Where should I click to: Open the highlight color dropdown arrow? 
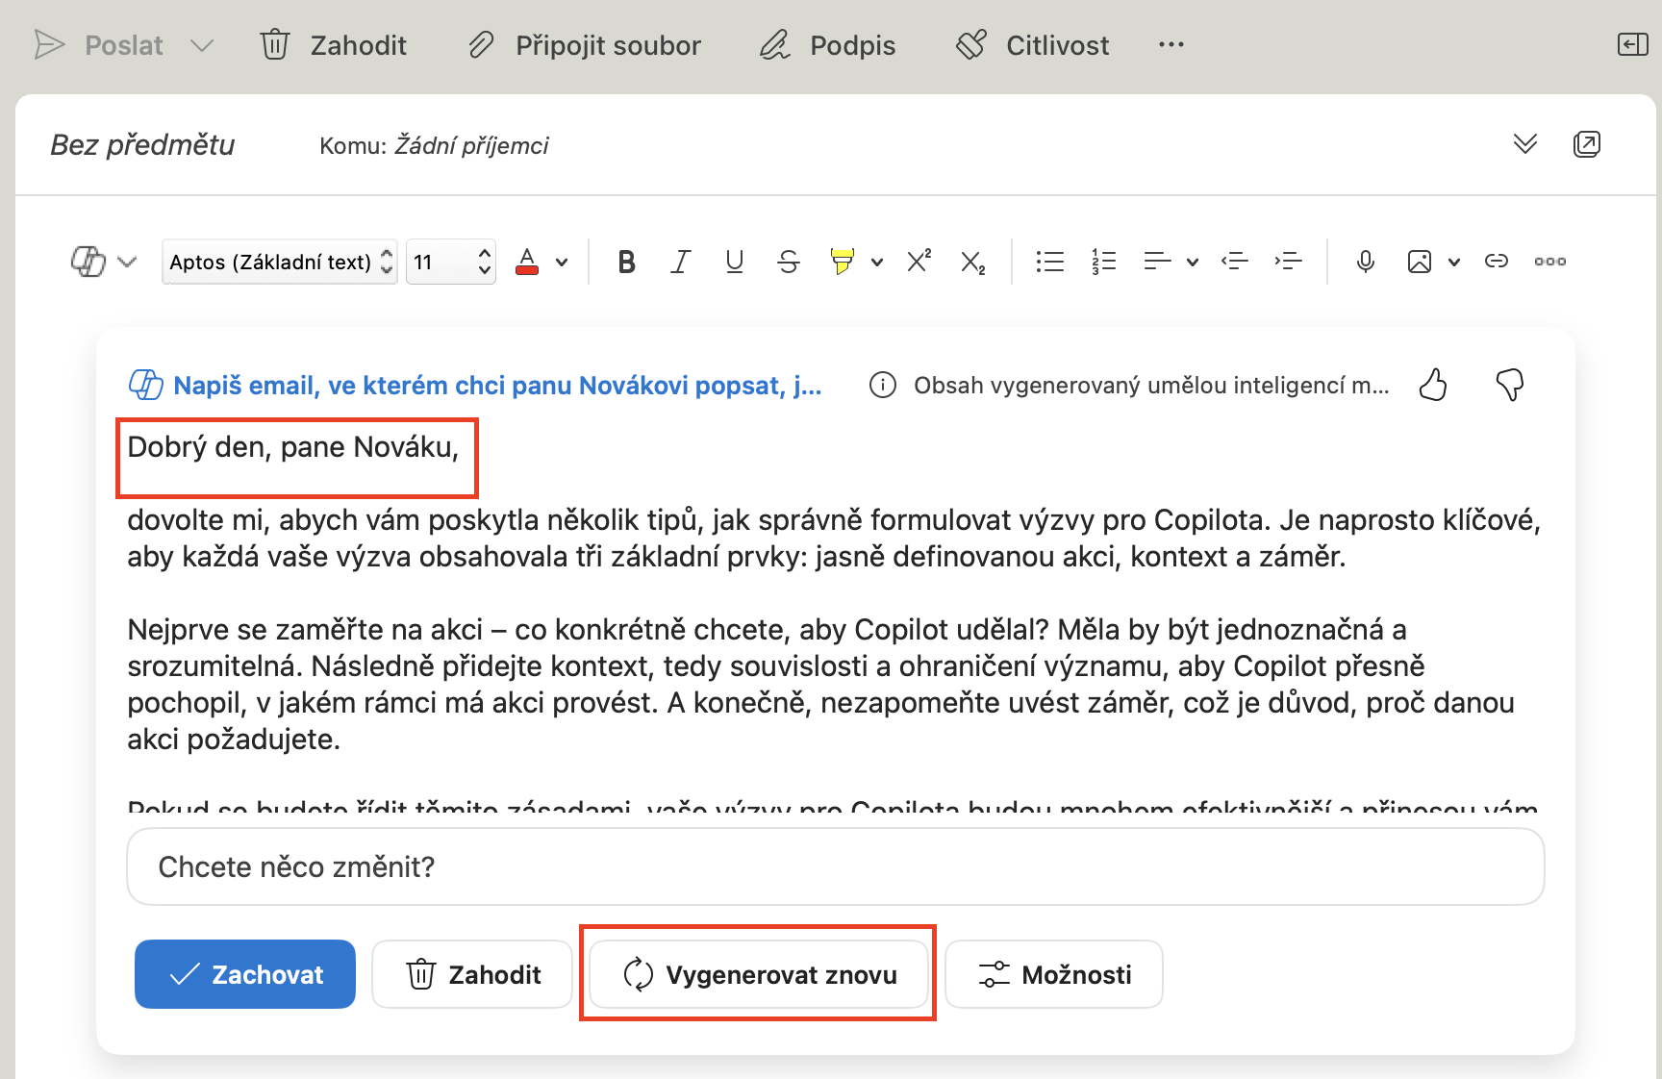[877, 262]
